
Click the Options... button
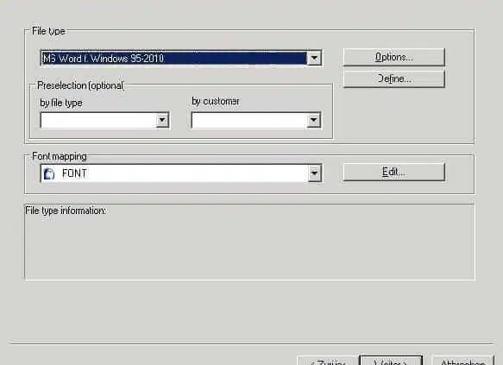394,57
